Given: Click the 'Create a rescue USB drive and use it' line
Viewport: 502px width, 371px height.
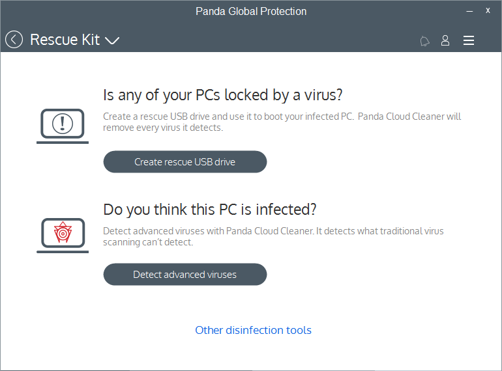Looking at the screenshot, I should click(x=282, y=117).
